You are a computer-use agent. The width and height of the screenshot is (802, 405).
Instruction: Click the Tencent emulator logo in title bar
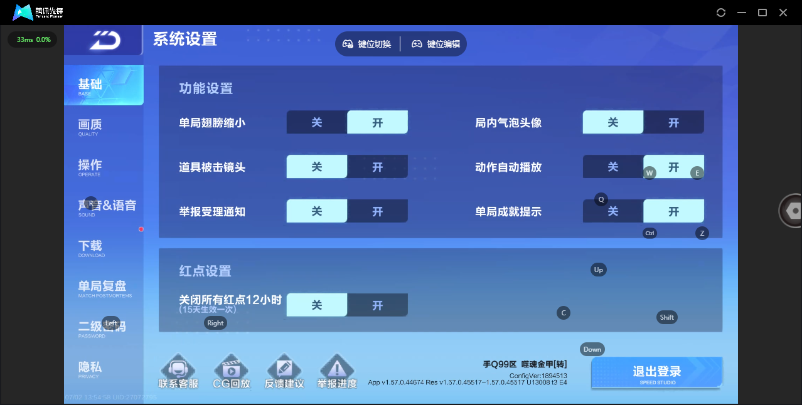click(38, 12)
